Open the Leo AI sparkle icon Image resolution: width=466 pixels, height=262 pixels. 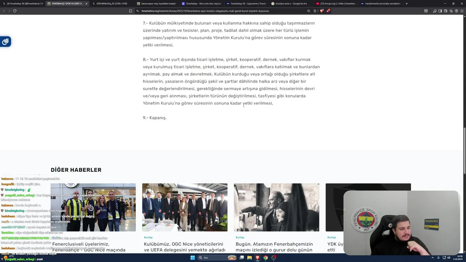pyautogui.click(x=451, y=11)
